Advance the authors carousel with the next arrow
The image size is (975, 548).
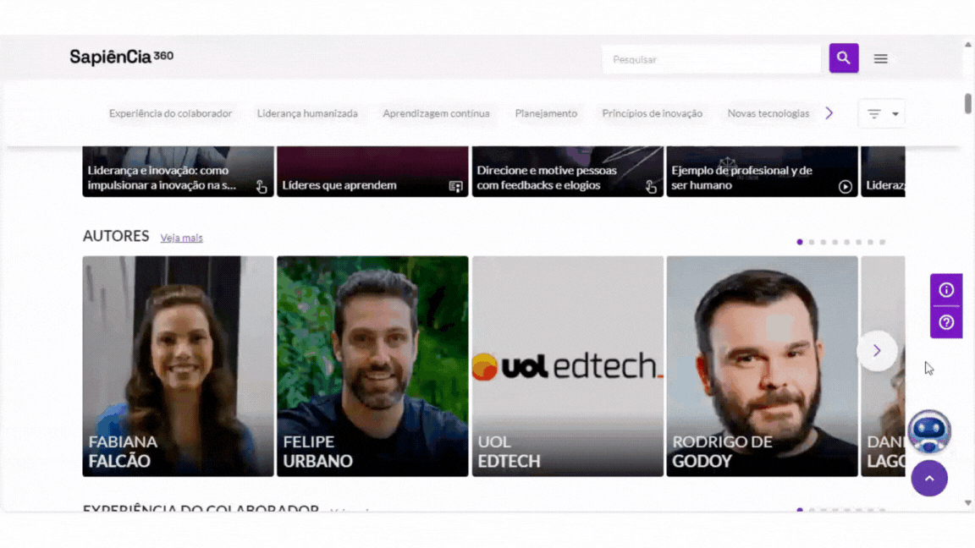[877, 350]
